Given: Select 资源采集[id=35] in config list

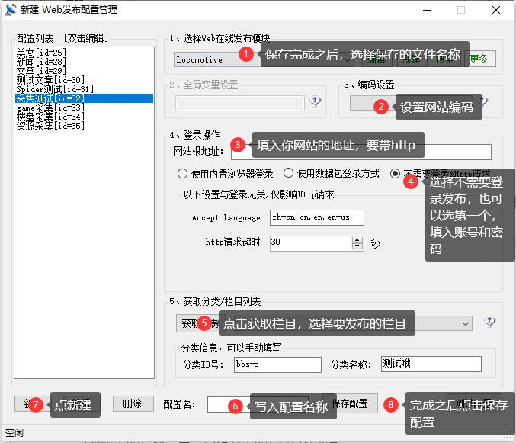Looking at the screenshot, I should (x=84, y=126).
